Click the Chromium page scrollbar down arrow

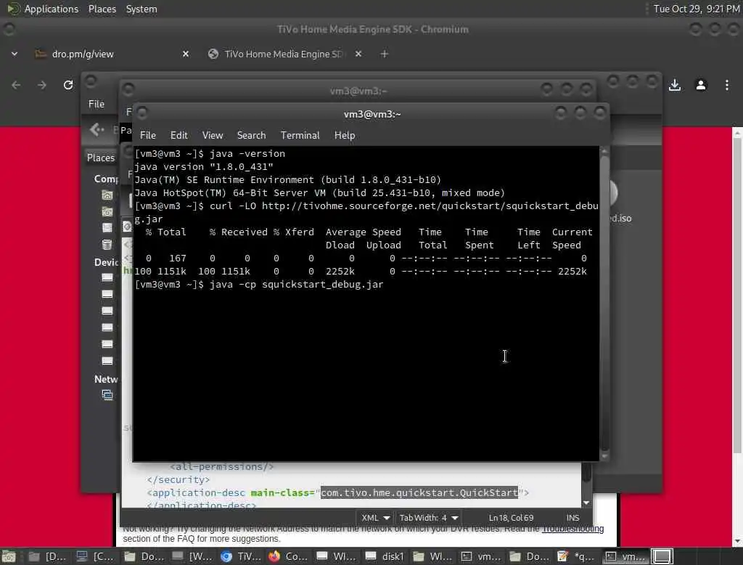[x=737, y=541]
